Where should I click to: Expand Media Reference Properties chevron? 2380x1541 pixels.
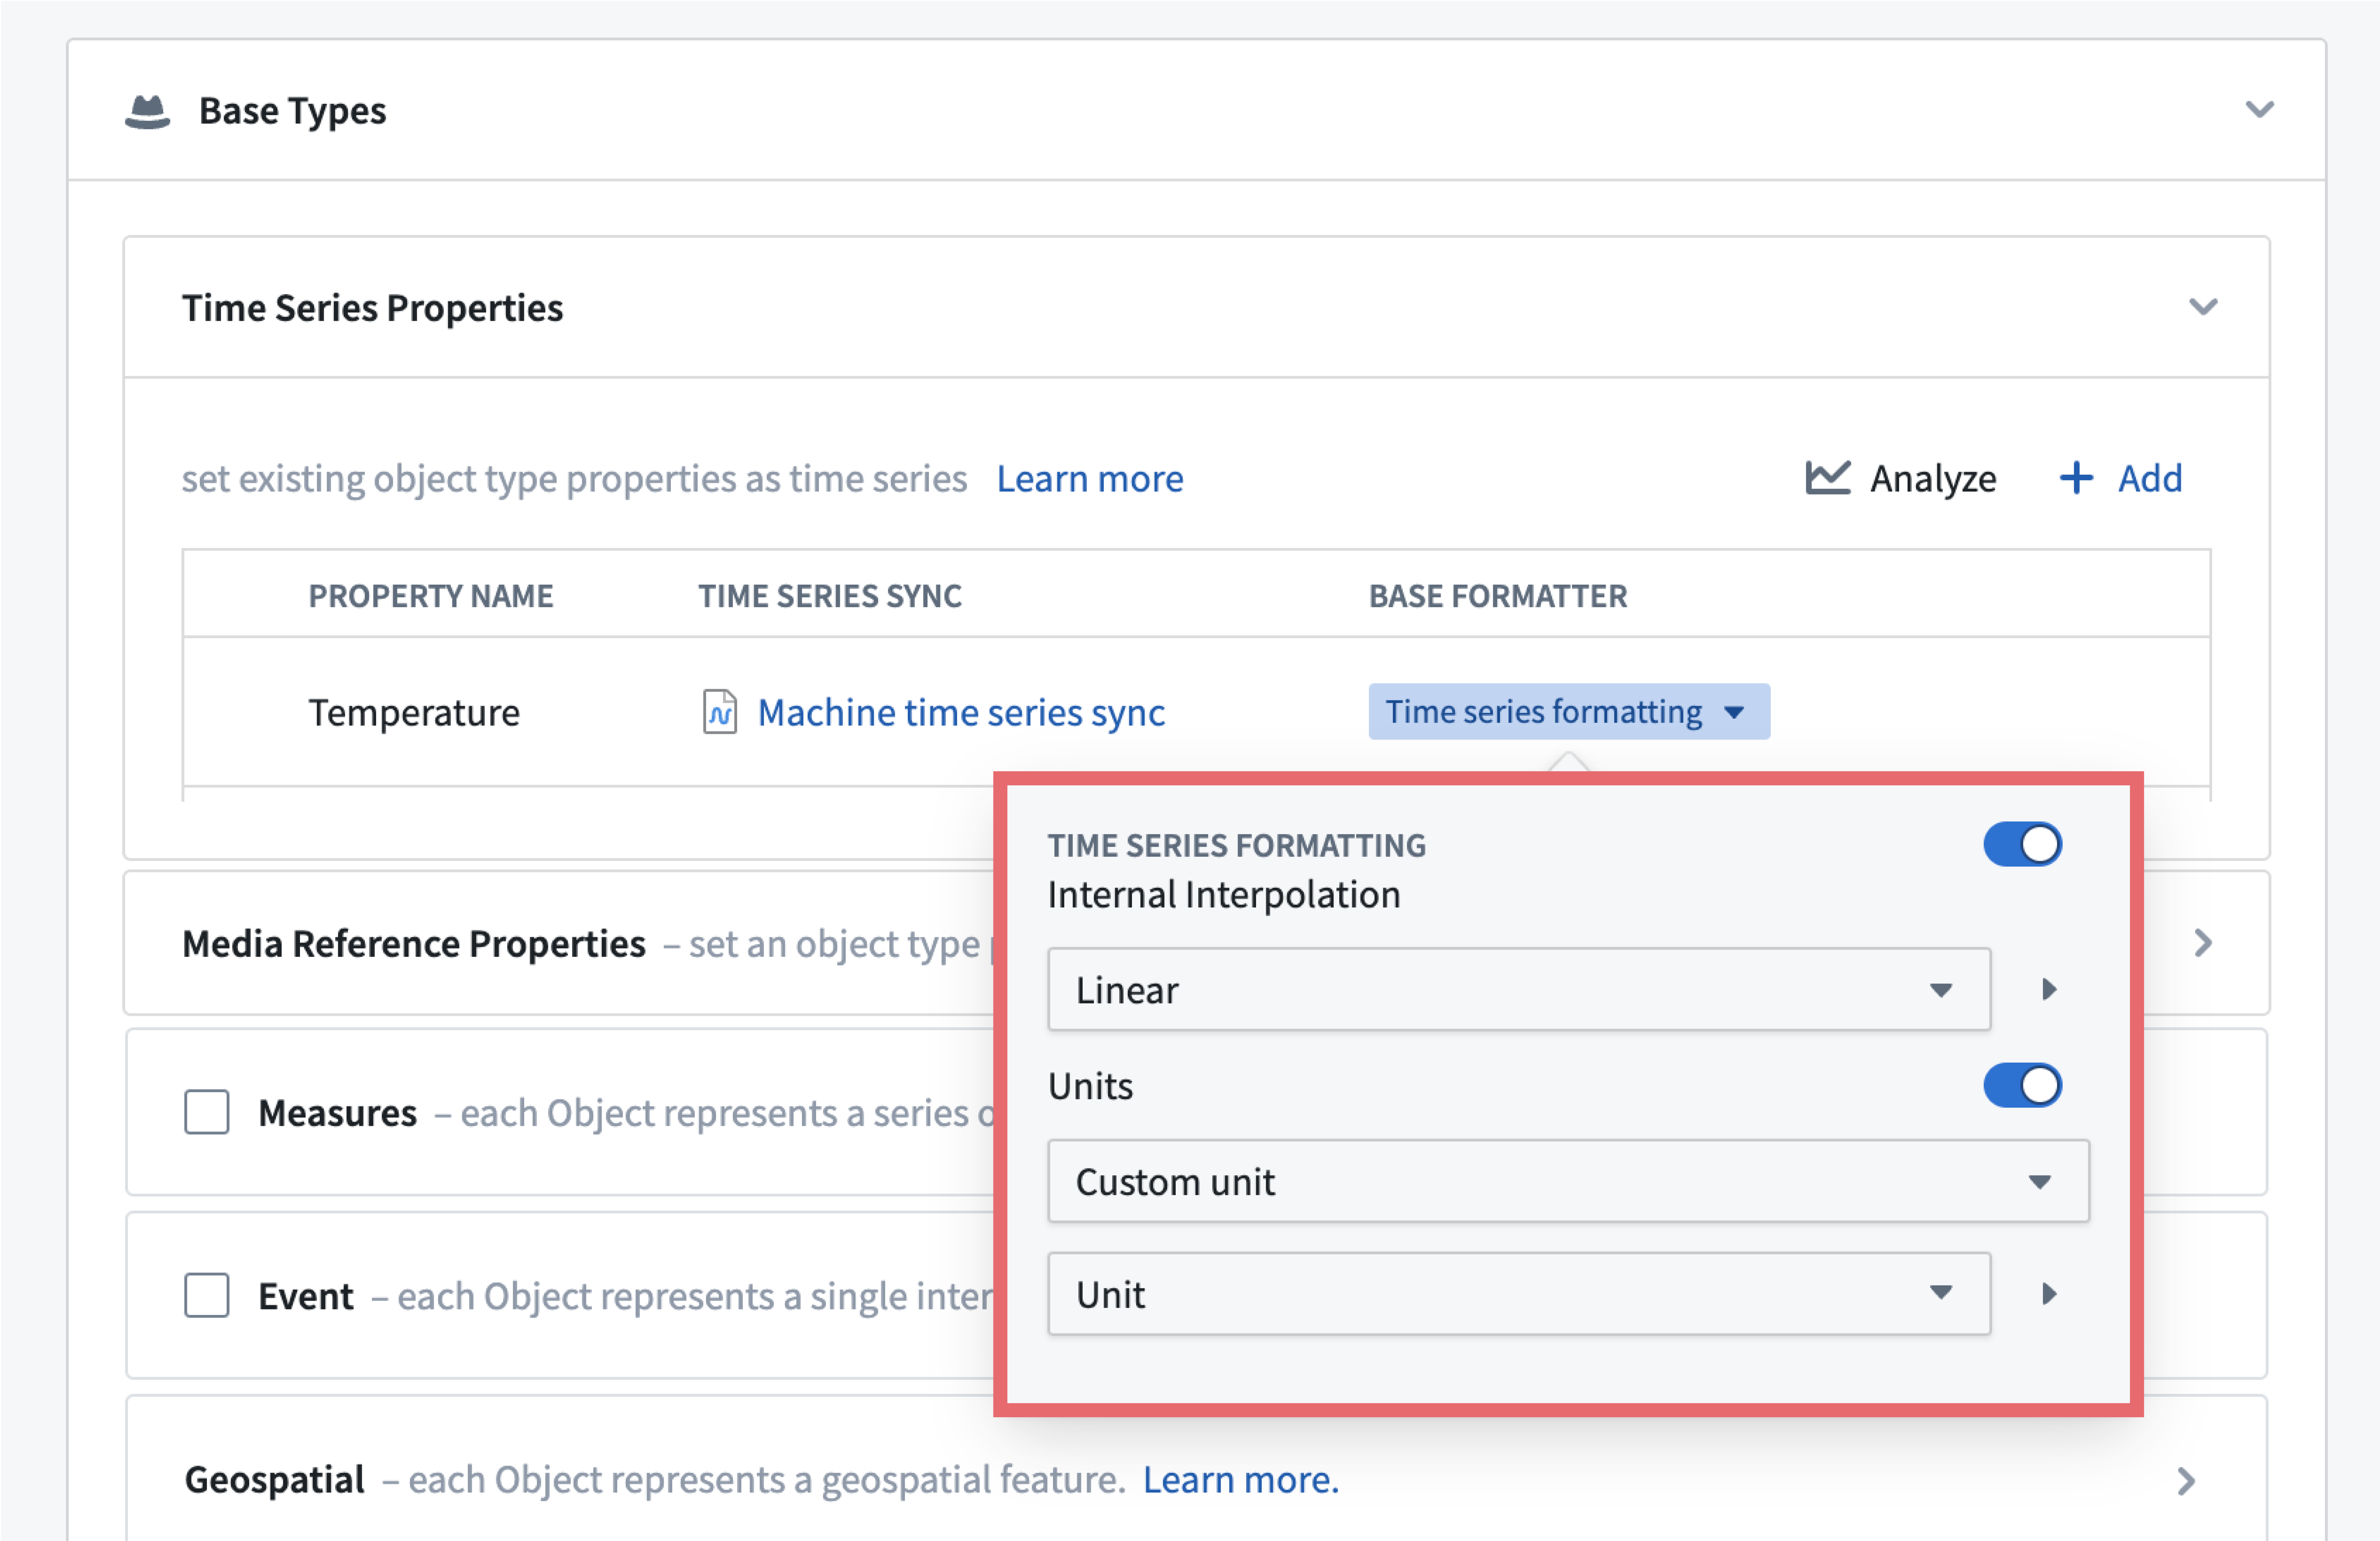pos(2203,942)
